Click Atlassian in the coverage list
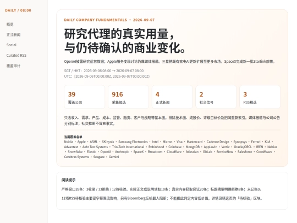Screen dimensions: 297x223 pyautogui.click(x=192, y=152)
